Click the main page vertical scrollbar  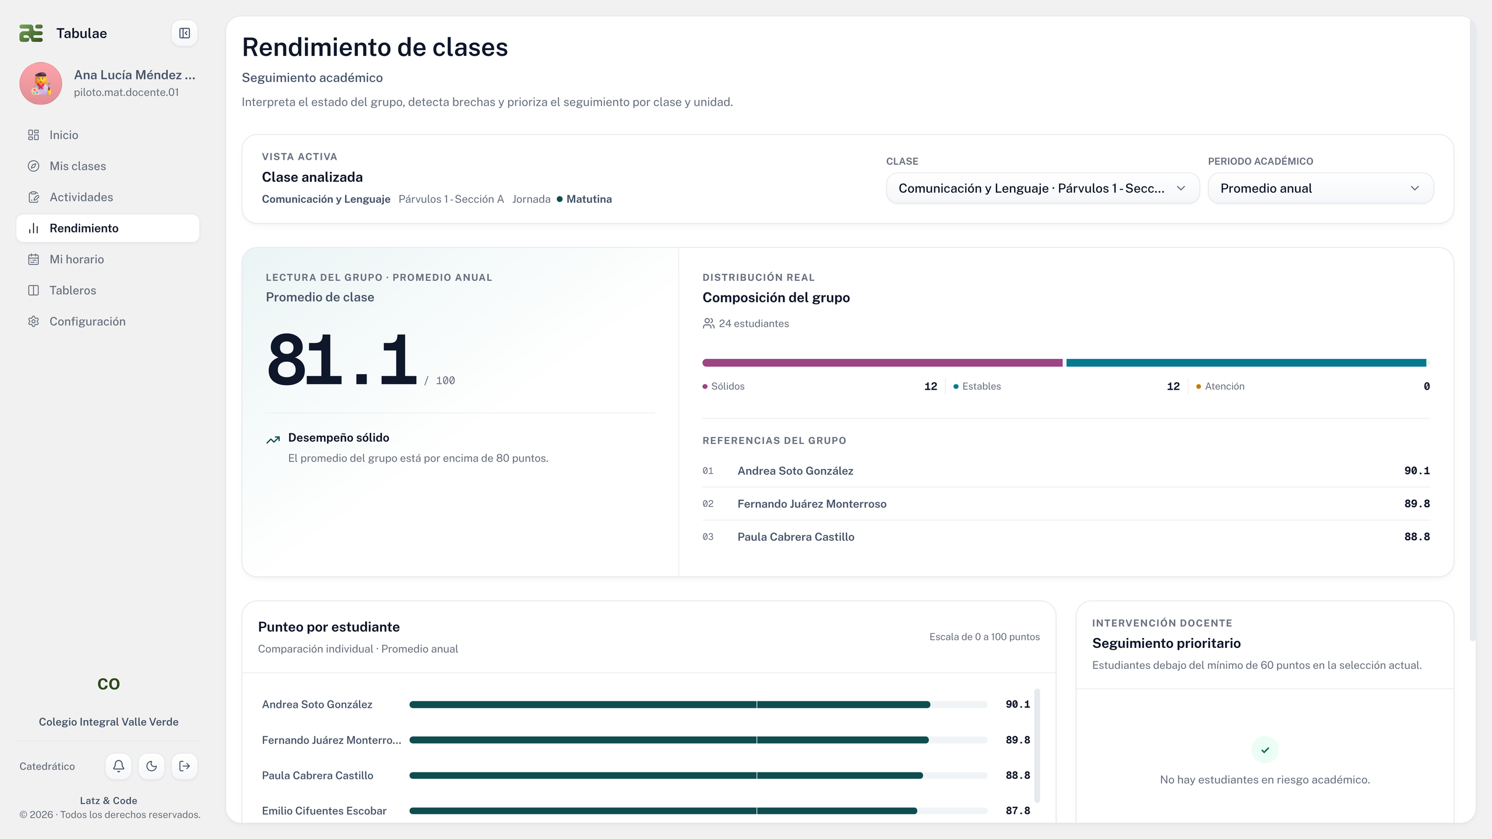click(x=1473, y=329)
